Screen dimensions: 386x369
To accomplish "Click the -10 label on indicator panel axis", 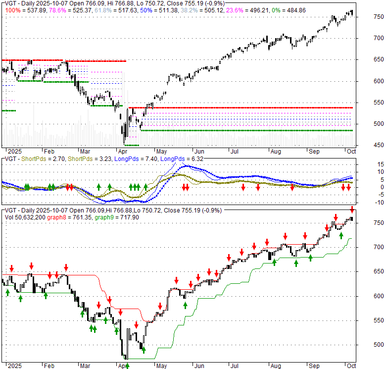I will coord(379,203).
